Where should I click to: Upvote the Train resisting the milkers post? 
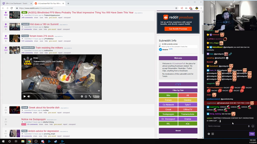coord(6,48)
